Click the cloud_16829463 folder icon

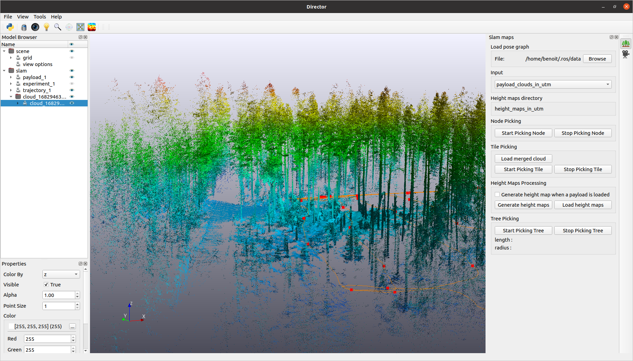point(18,96)
